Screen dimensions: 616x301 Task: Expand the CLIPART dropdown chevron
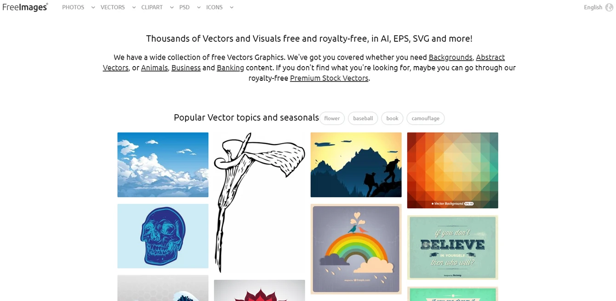[x=171, y=7]
